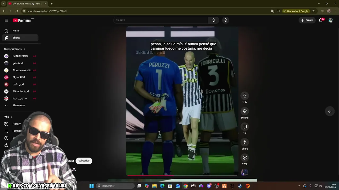The image size is (339, 190).
Task: Open the سكاي نيوز عربية channel
Action: point(20,98)
